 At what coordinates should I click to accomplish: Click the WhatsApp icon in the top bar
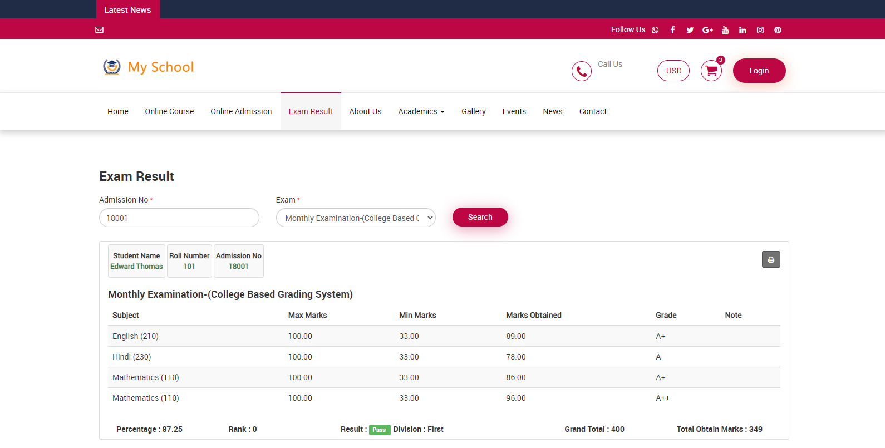[655, 30]
